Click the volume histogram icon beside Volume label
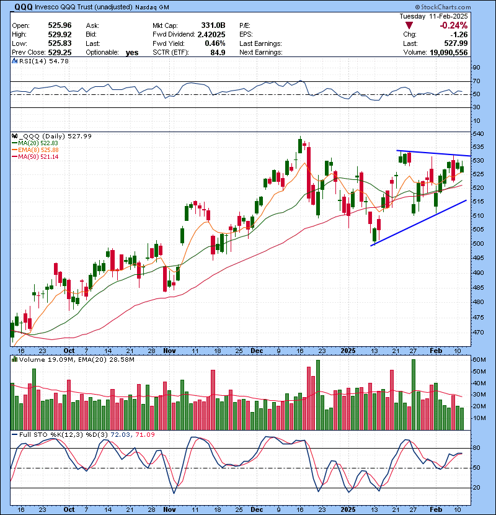496x515 pixels. 14,359
